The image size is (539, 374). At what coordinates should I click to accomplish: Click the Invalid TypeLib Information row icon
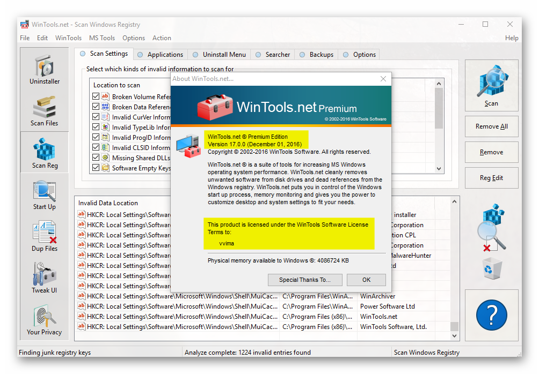tap(105, 127)
